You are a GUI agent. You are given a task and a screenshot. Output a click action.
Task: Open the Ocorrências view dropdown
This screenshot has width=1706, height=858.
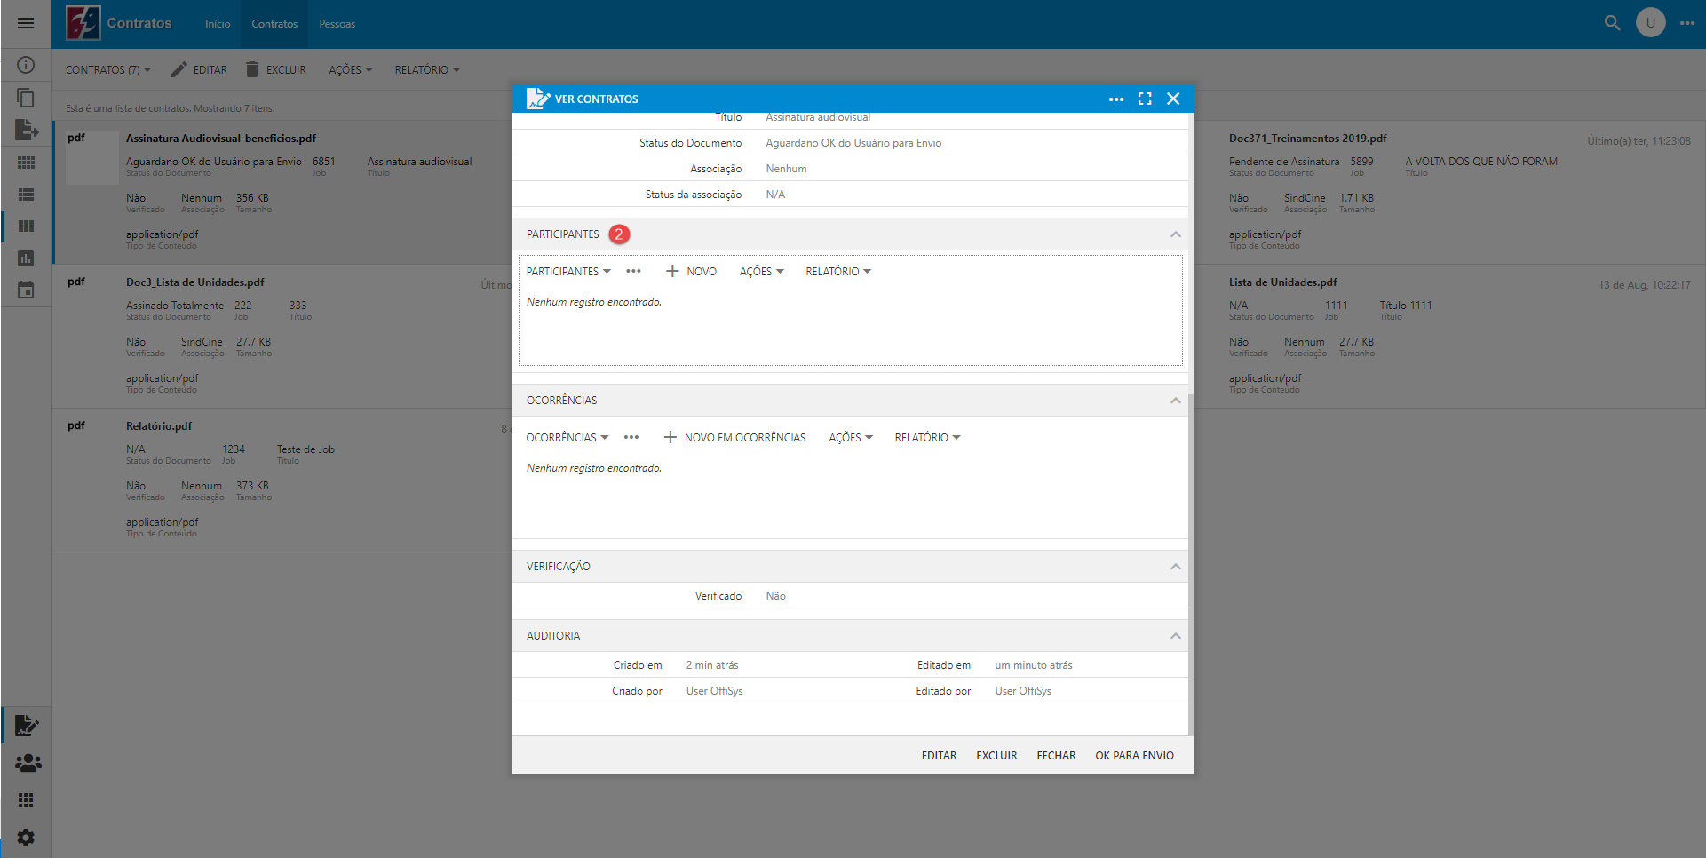pyautogui.click(x=567, y=437)
